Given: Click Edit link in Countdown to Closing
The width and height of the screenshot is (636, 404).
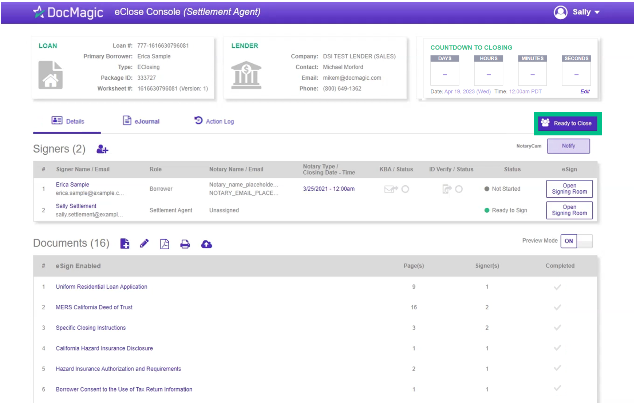Looking at the screenshot, I should coord(585,91).
